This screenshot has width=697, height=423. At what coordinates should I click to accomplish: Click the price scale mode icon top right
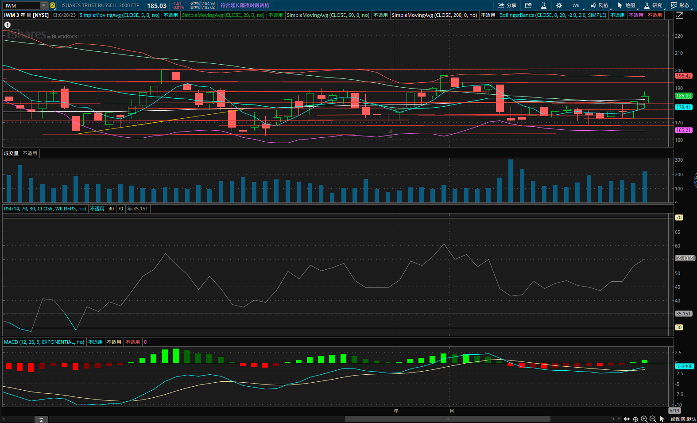[680, 15]
